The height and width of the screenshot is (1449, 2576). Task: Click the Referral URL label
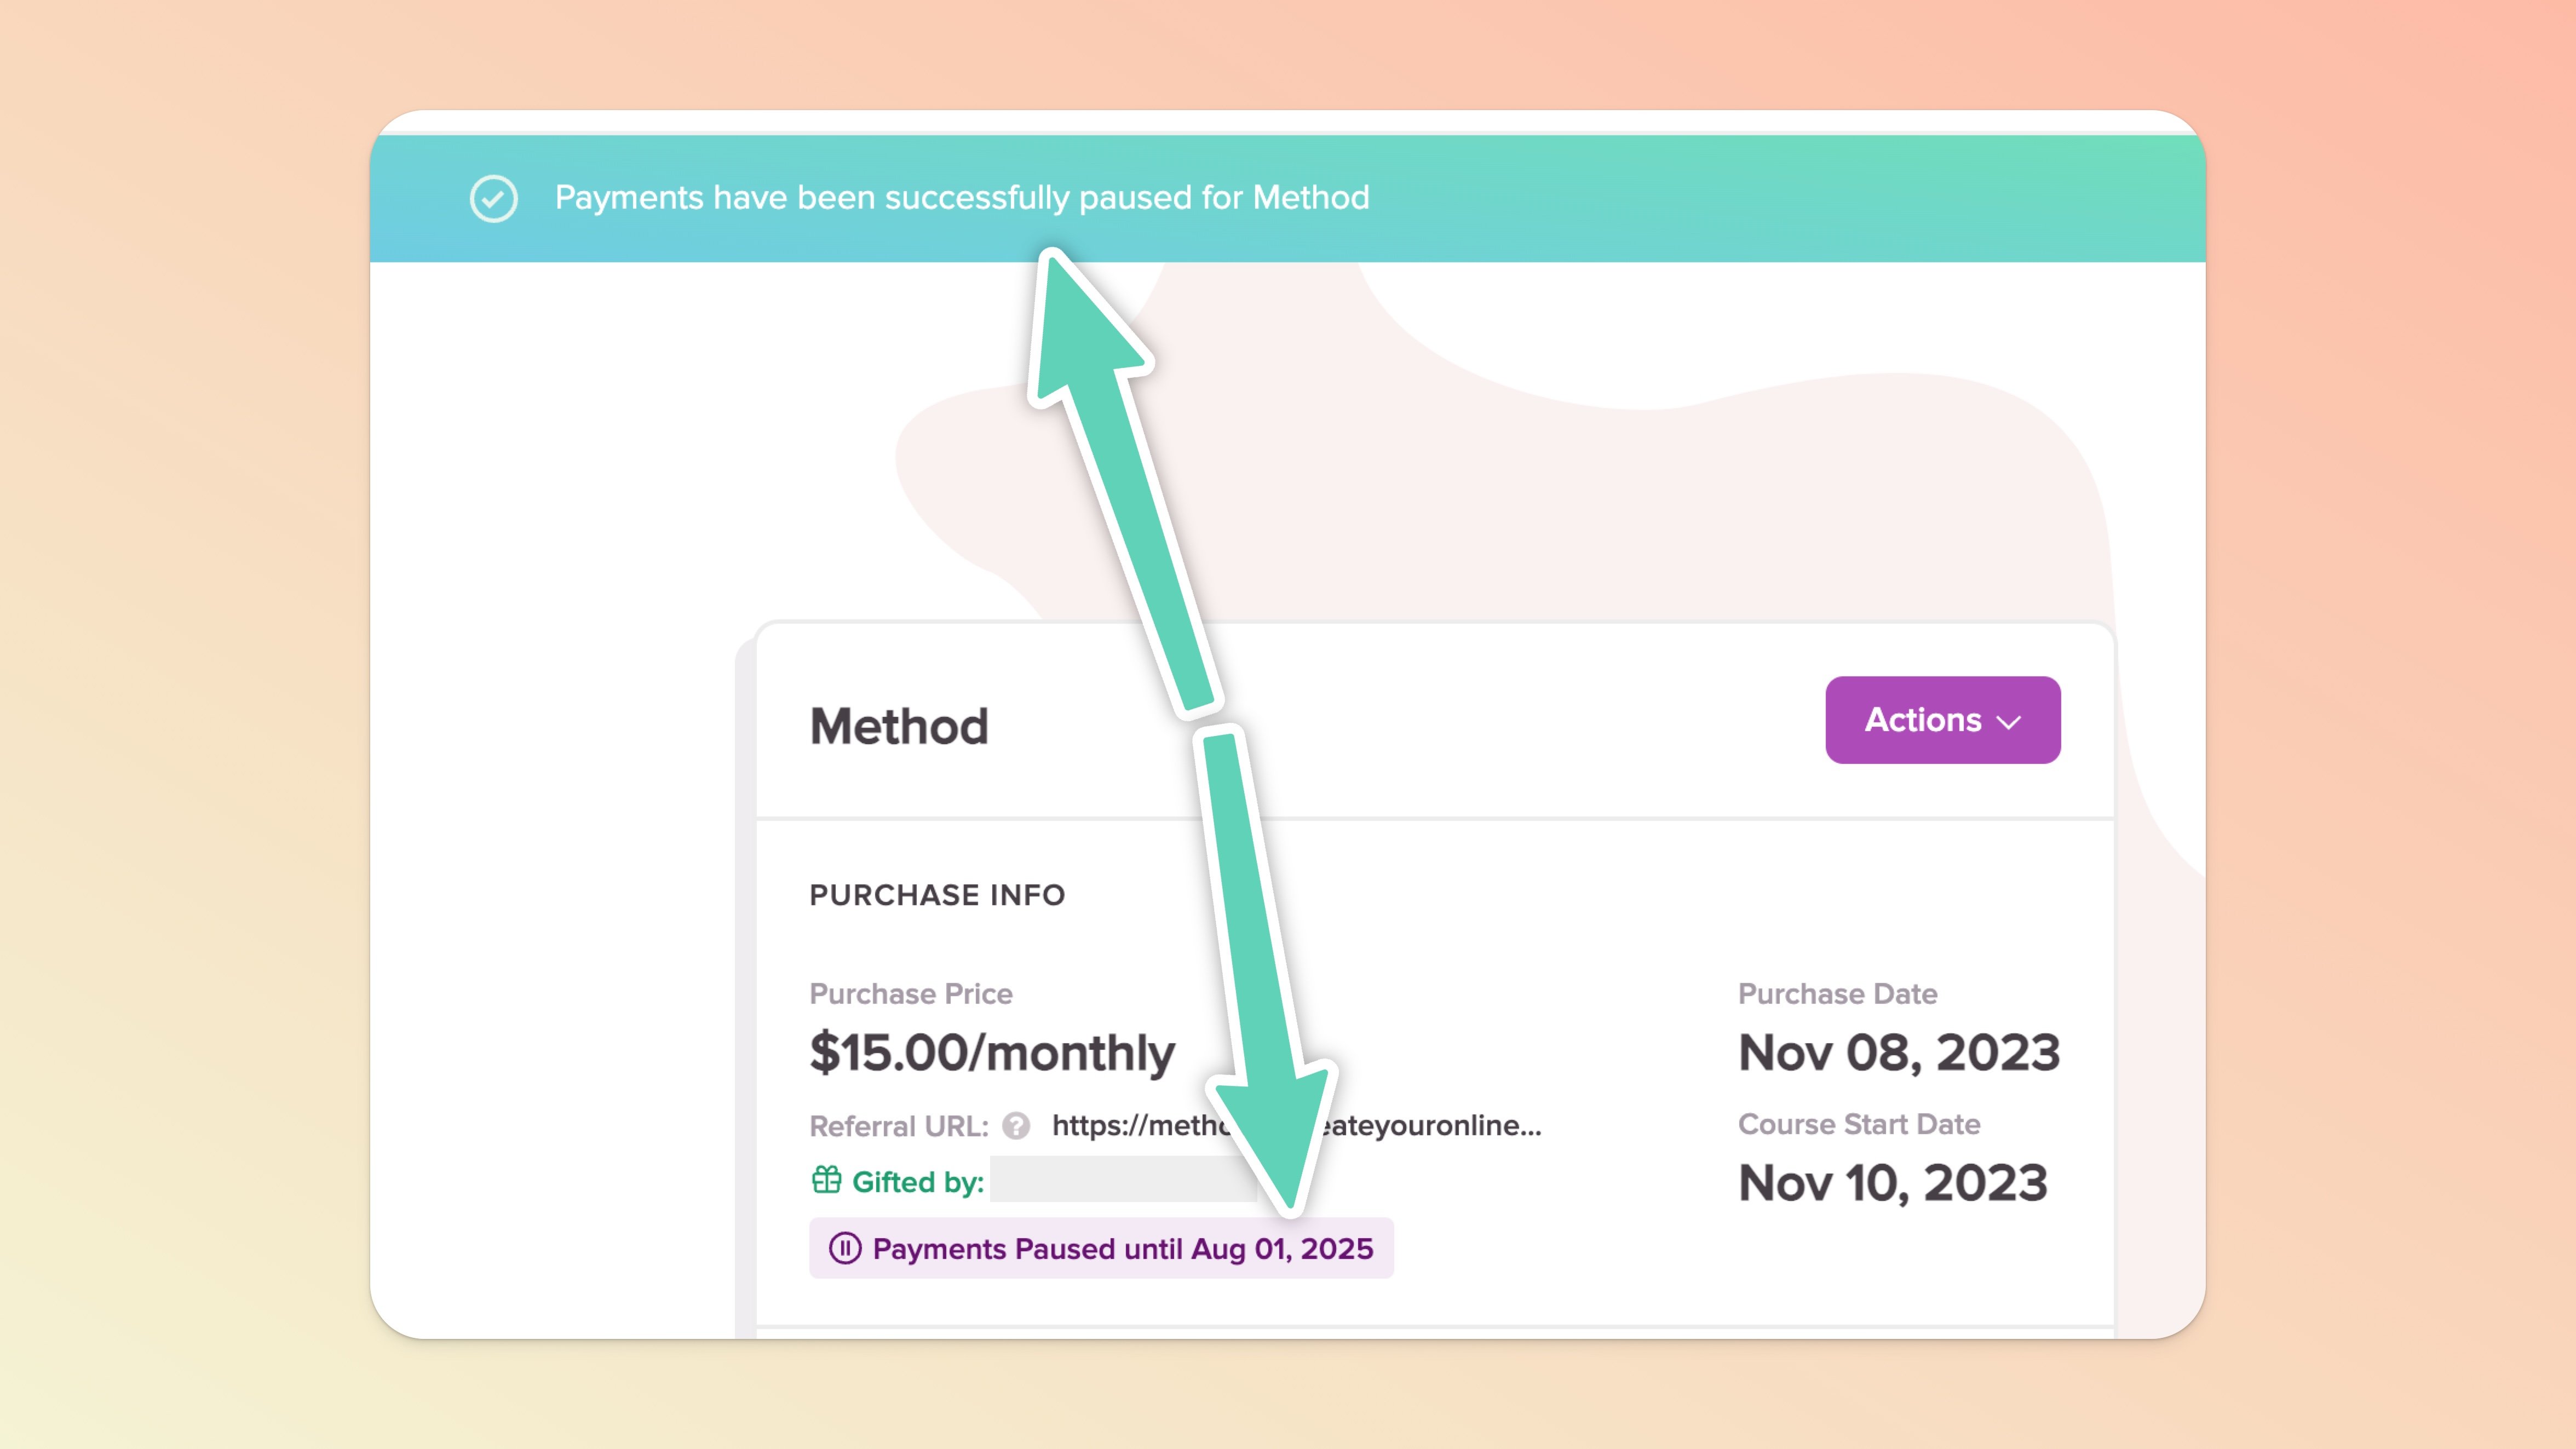pyautogui.click(x=898, y=1126)
